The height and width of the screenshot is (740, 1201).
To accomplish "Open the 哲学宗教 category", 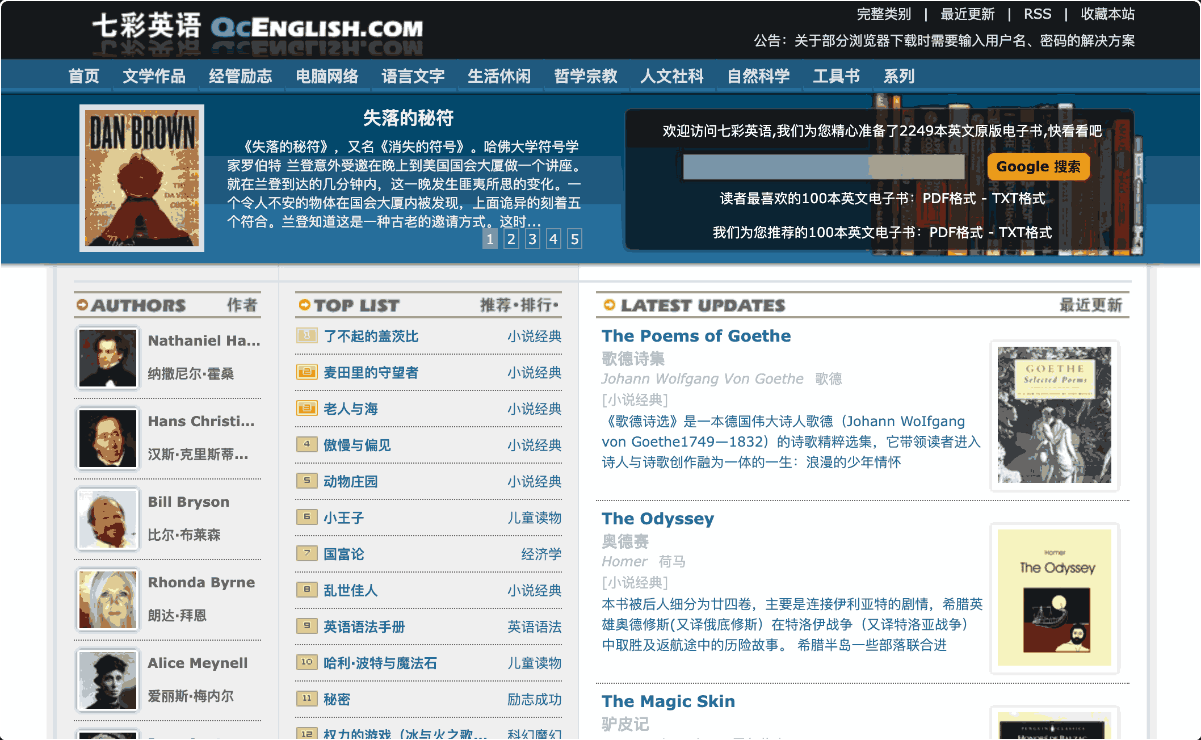I will (x=586, y=75).
